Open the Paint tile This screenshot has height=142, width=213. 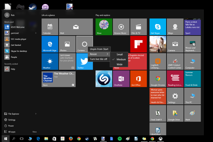point(192,113)
